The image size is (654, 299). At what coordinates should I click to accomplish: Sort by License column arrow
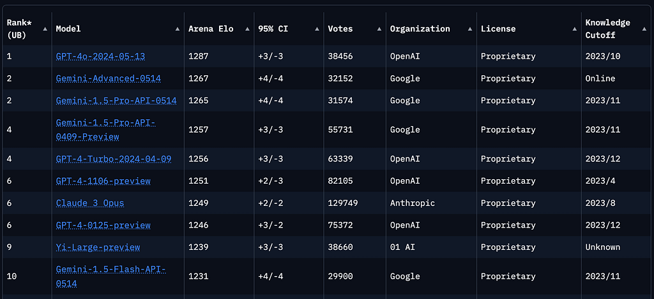[x=574, y=29]
